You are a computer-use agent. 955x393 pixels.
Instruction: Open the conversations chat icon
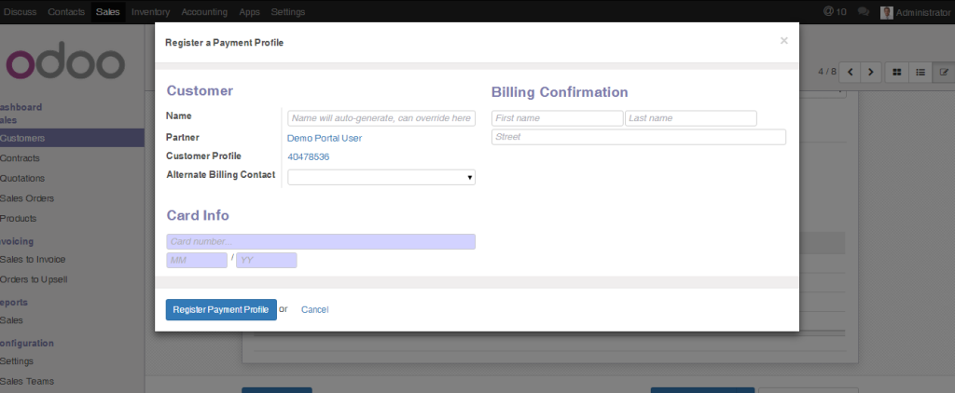(x=863, y=11)
